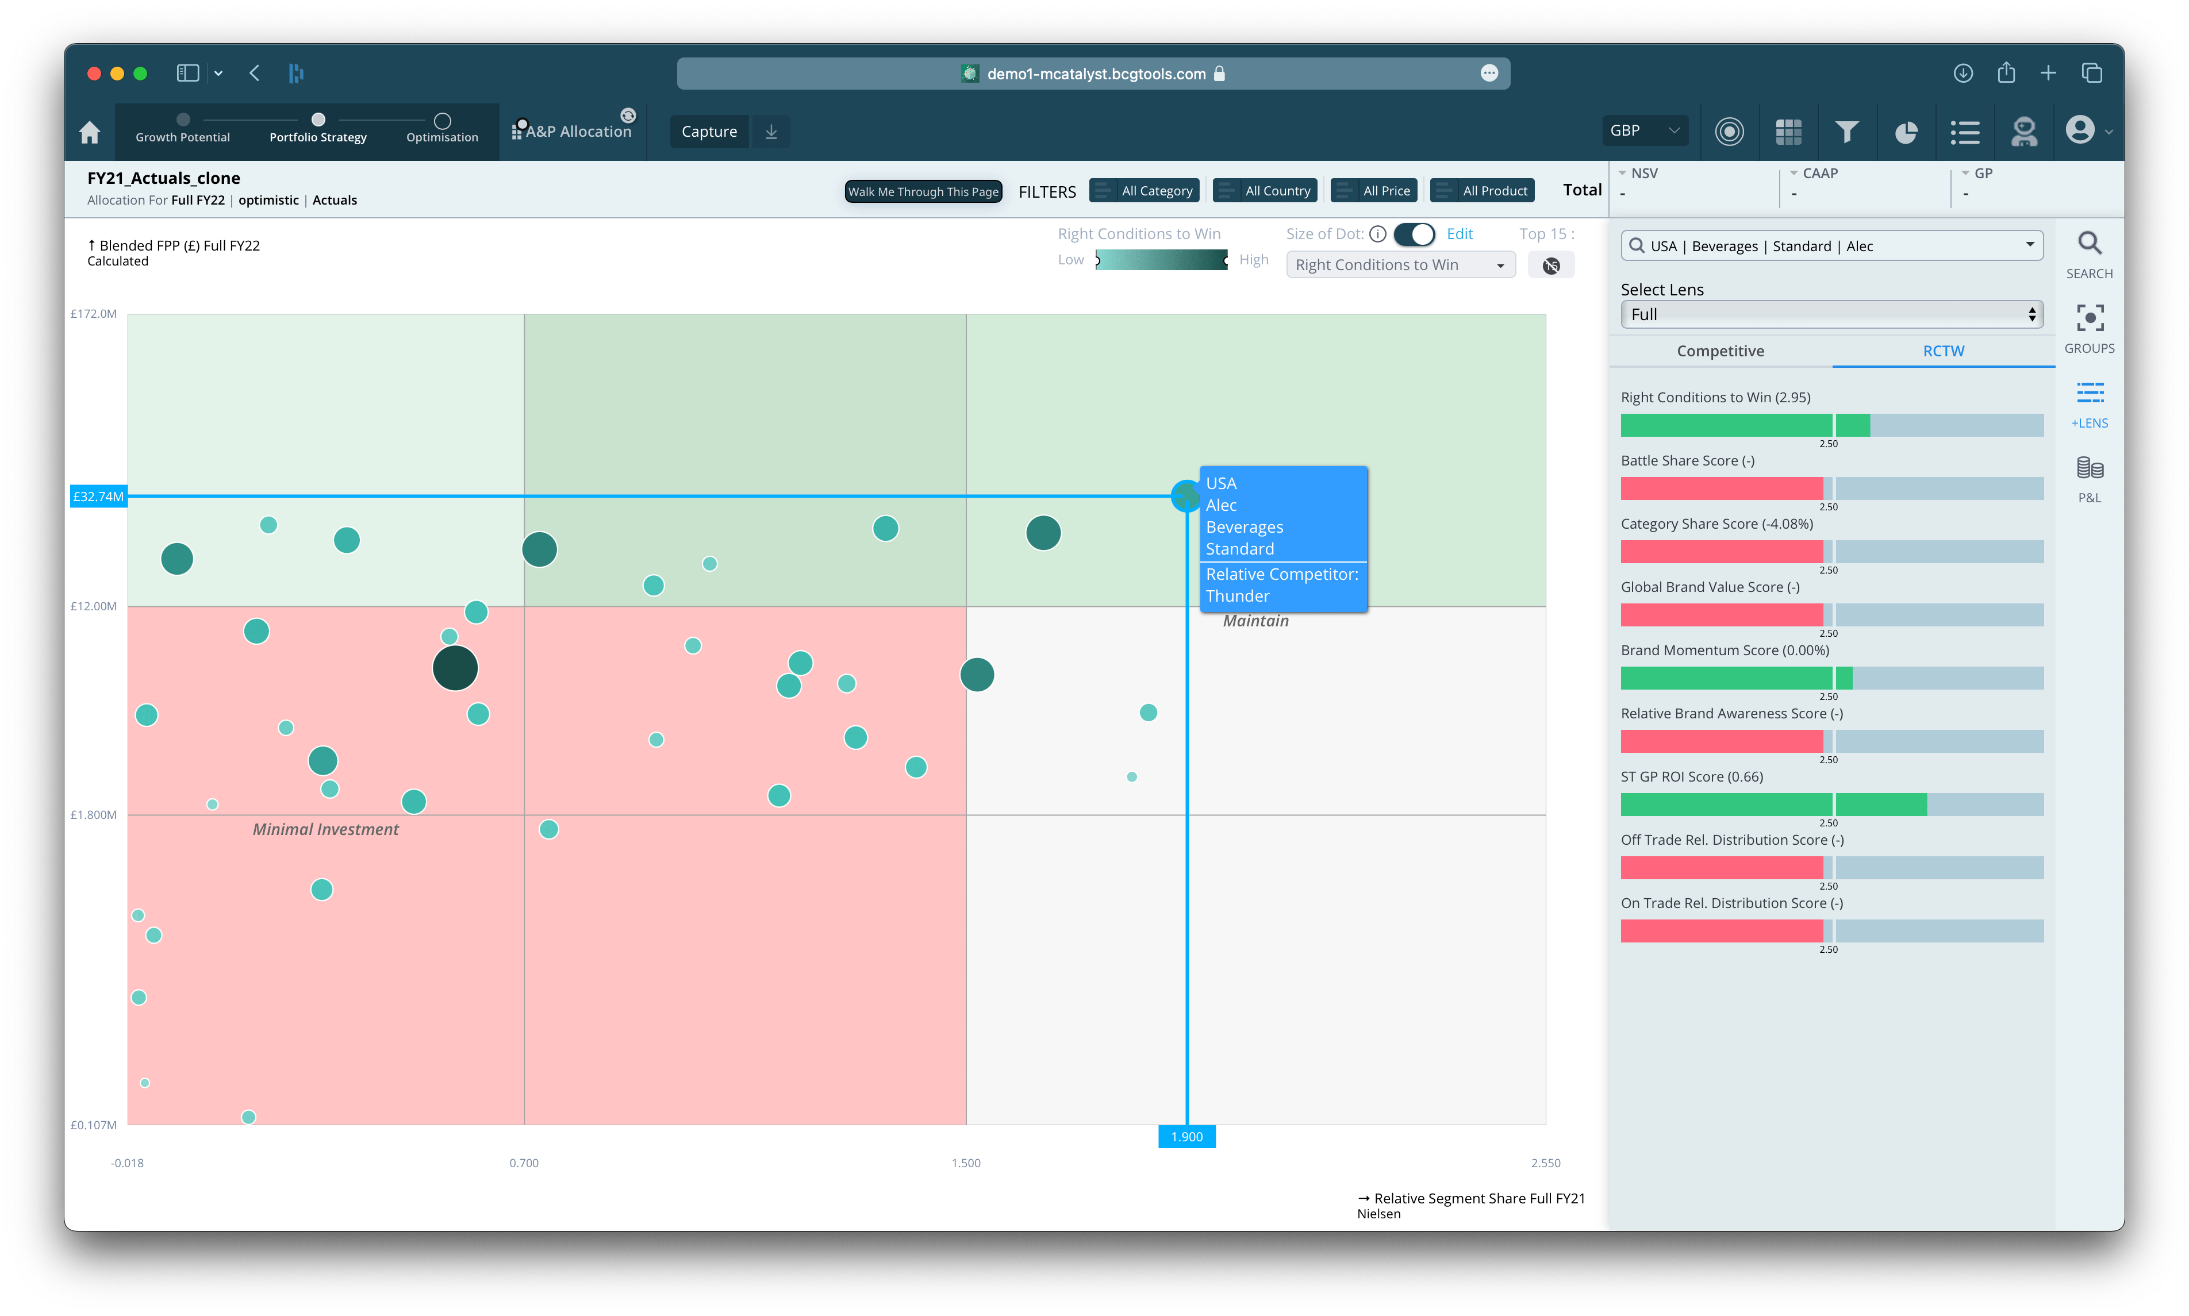Click the GROUPS sidebar icon
Viewport: 2189px width, 1316px height.
pos(2089,318)
